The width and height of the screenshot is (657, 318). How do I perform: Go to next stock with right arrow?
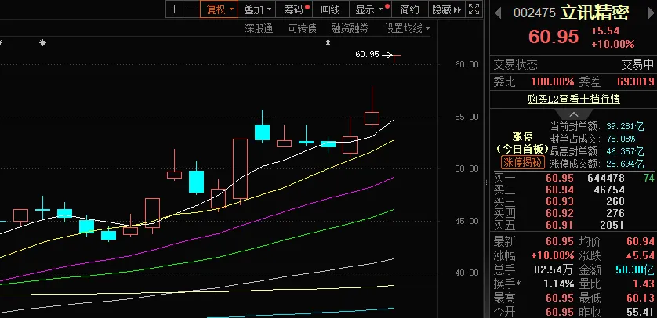651,13
